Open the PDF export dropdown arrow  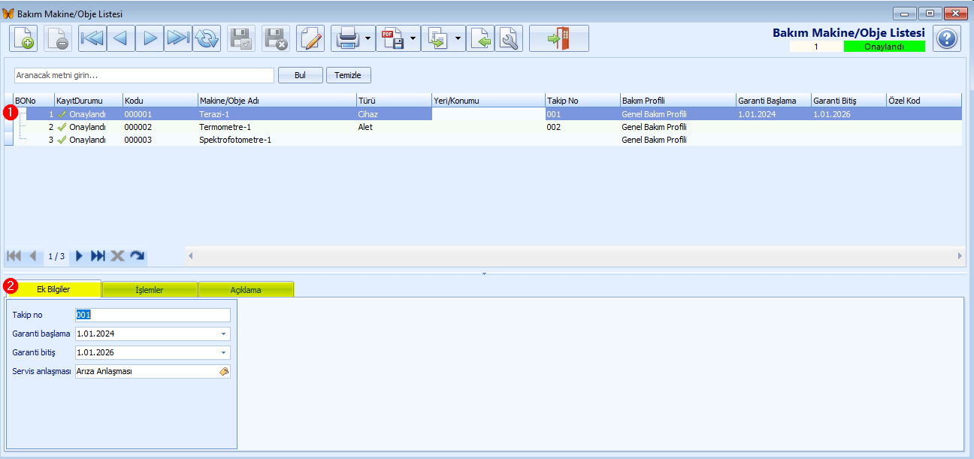click(x=414, y=38)
